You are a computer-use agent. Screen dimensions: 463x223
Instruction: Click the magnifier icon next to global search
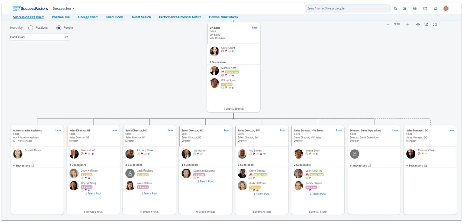click(395, 8)
